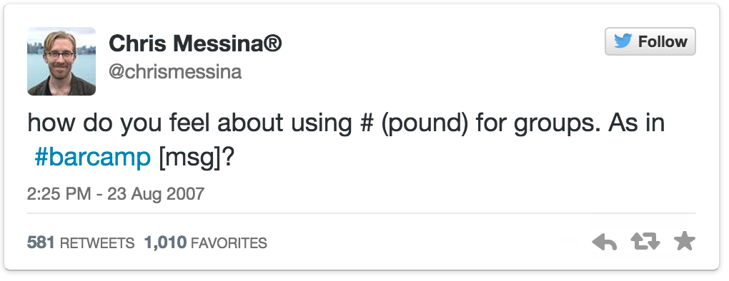Open the 2:25 PM - 23 Aug 2007 timestamp
This screenshot has width=729, height=281.
116,193
